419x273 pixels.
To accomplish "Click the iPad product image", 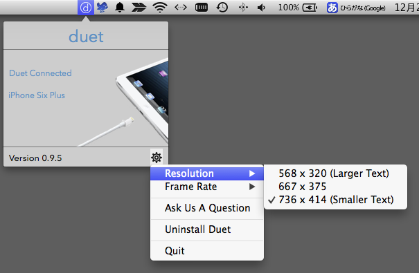I will click(x=142, y=102).
